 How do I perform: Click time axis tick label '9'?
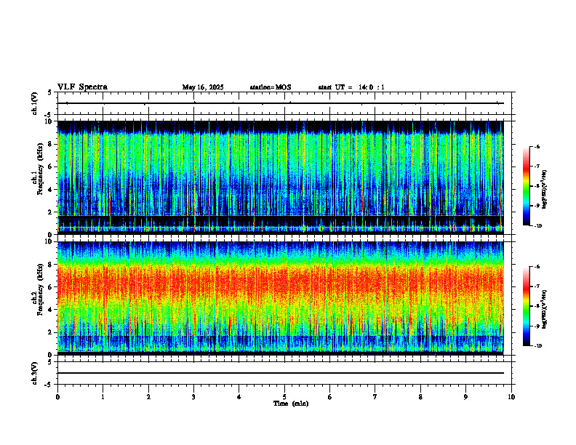(x=465, y=397)
